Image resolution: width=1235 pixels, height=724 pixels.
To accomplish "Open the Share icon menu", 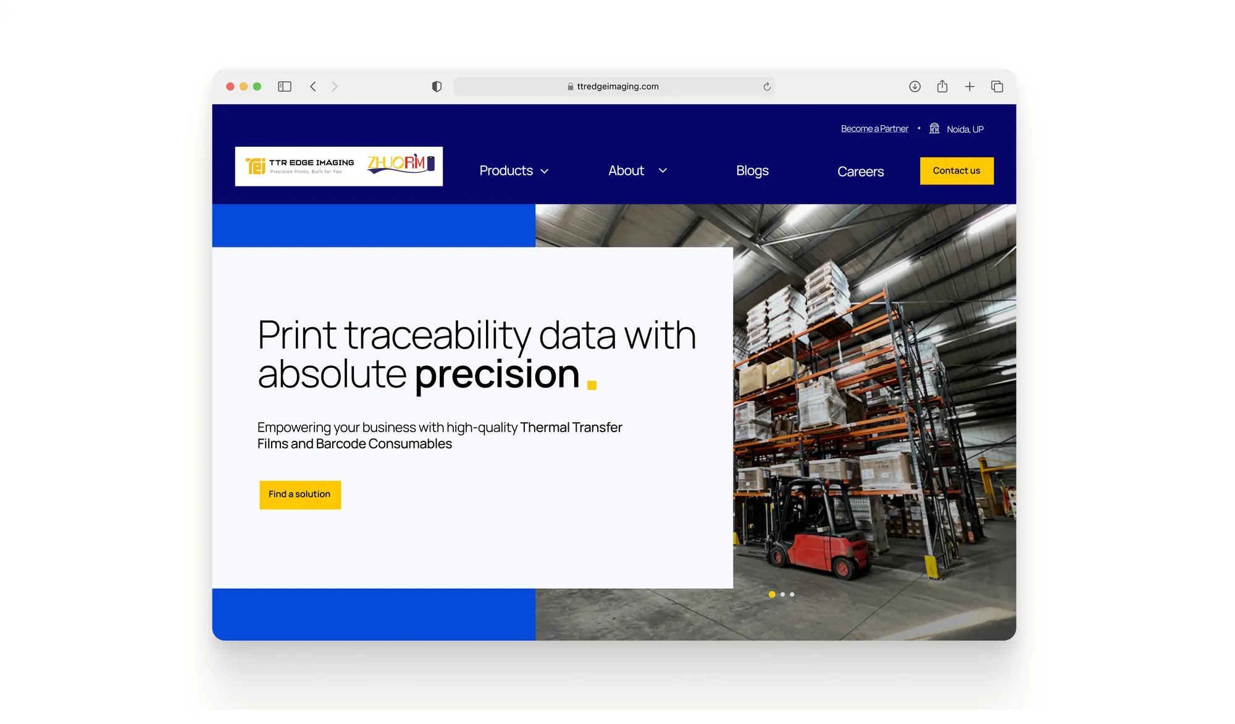I will [942, 86].
